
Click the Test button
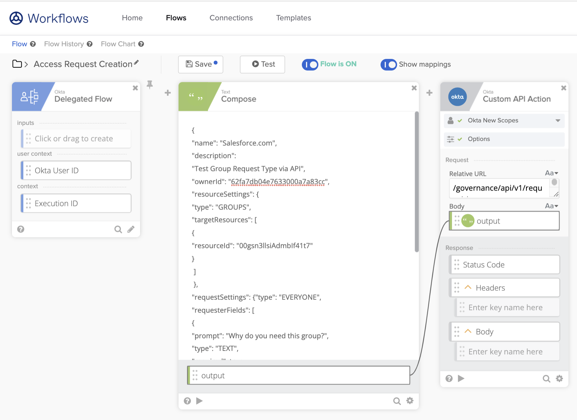click(262, 64)
